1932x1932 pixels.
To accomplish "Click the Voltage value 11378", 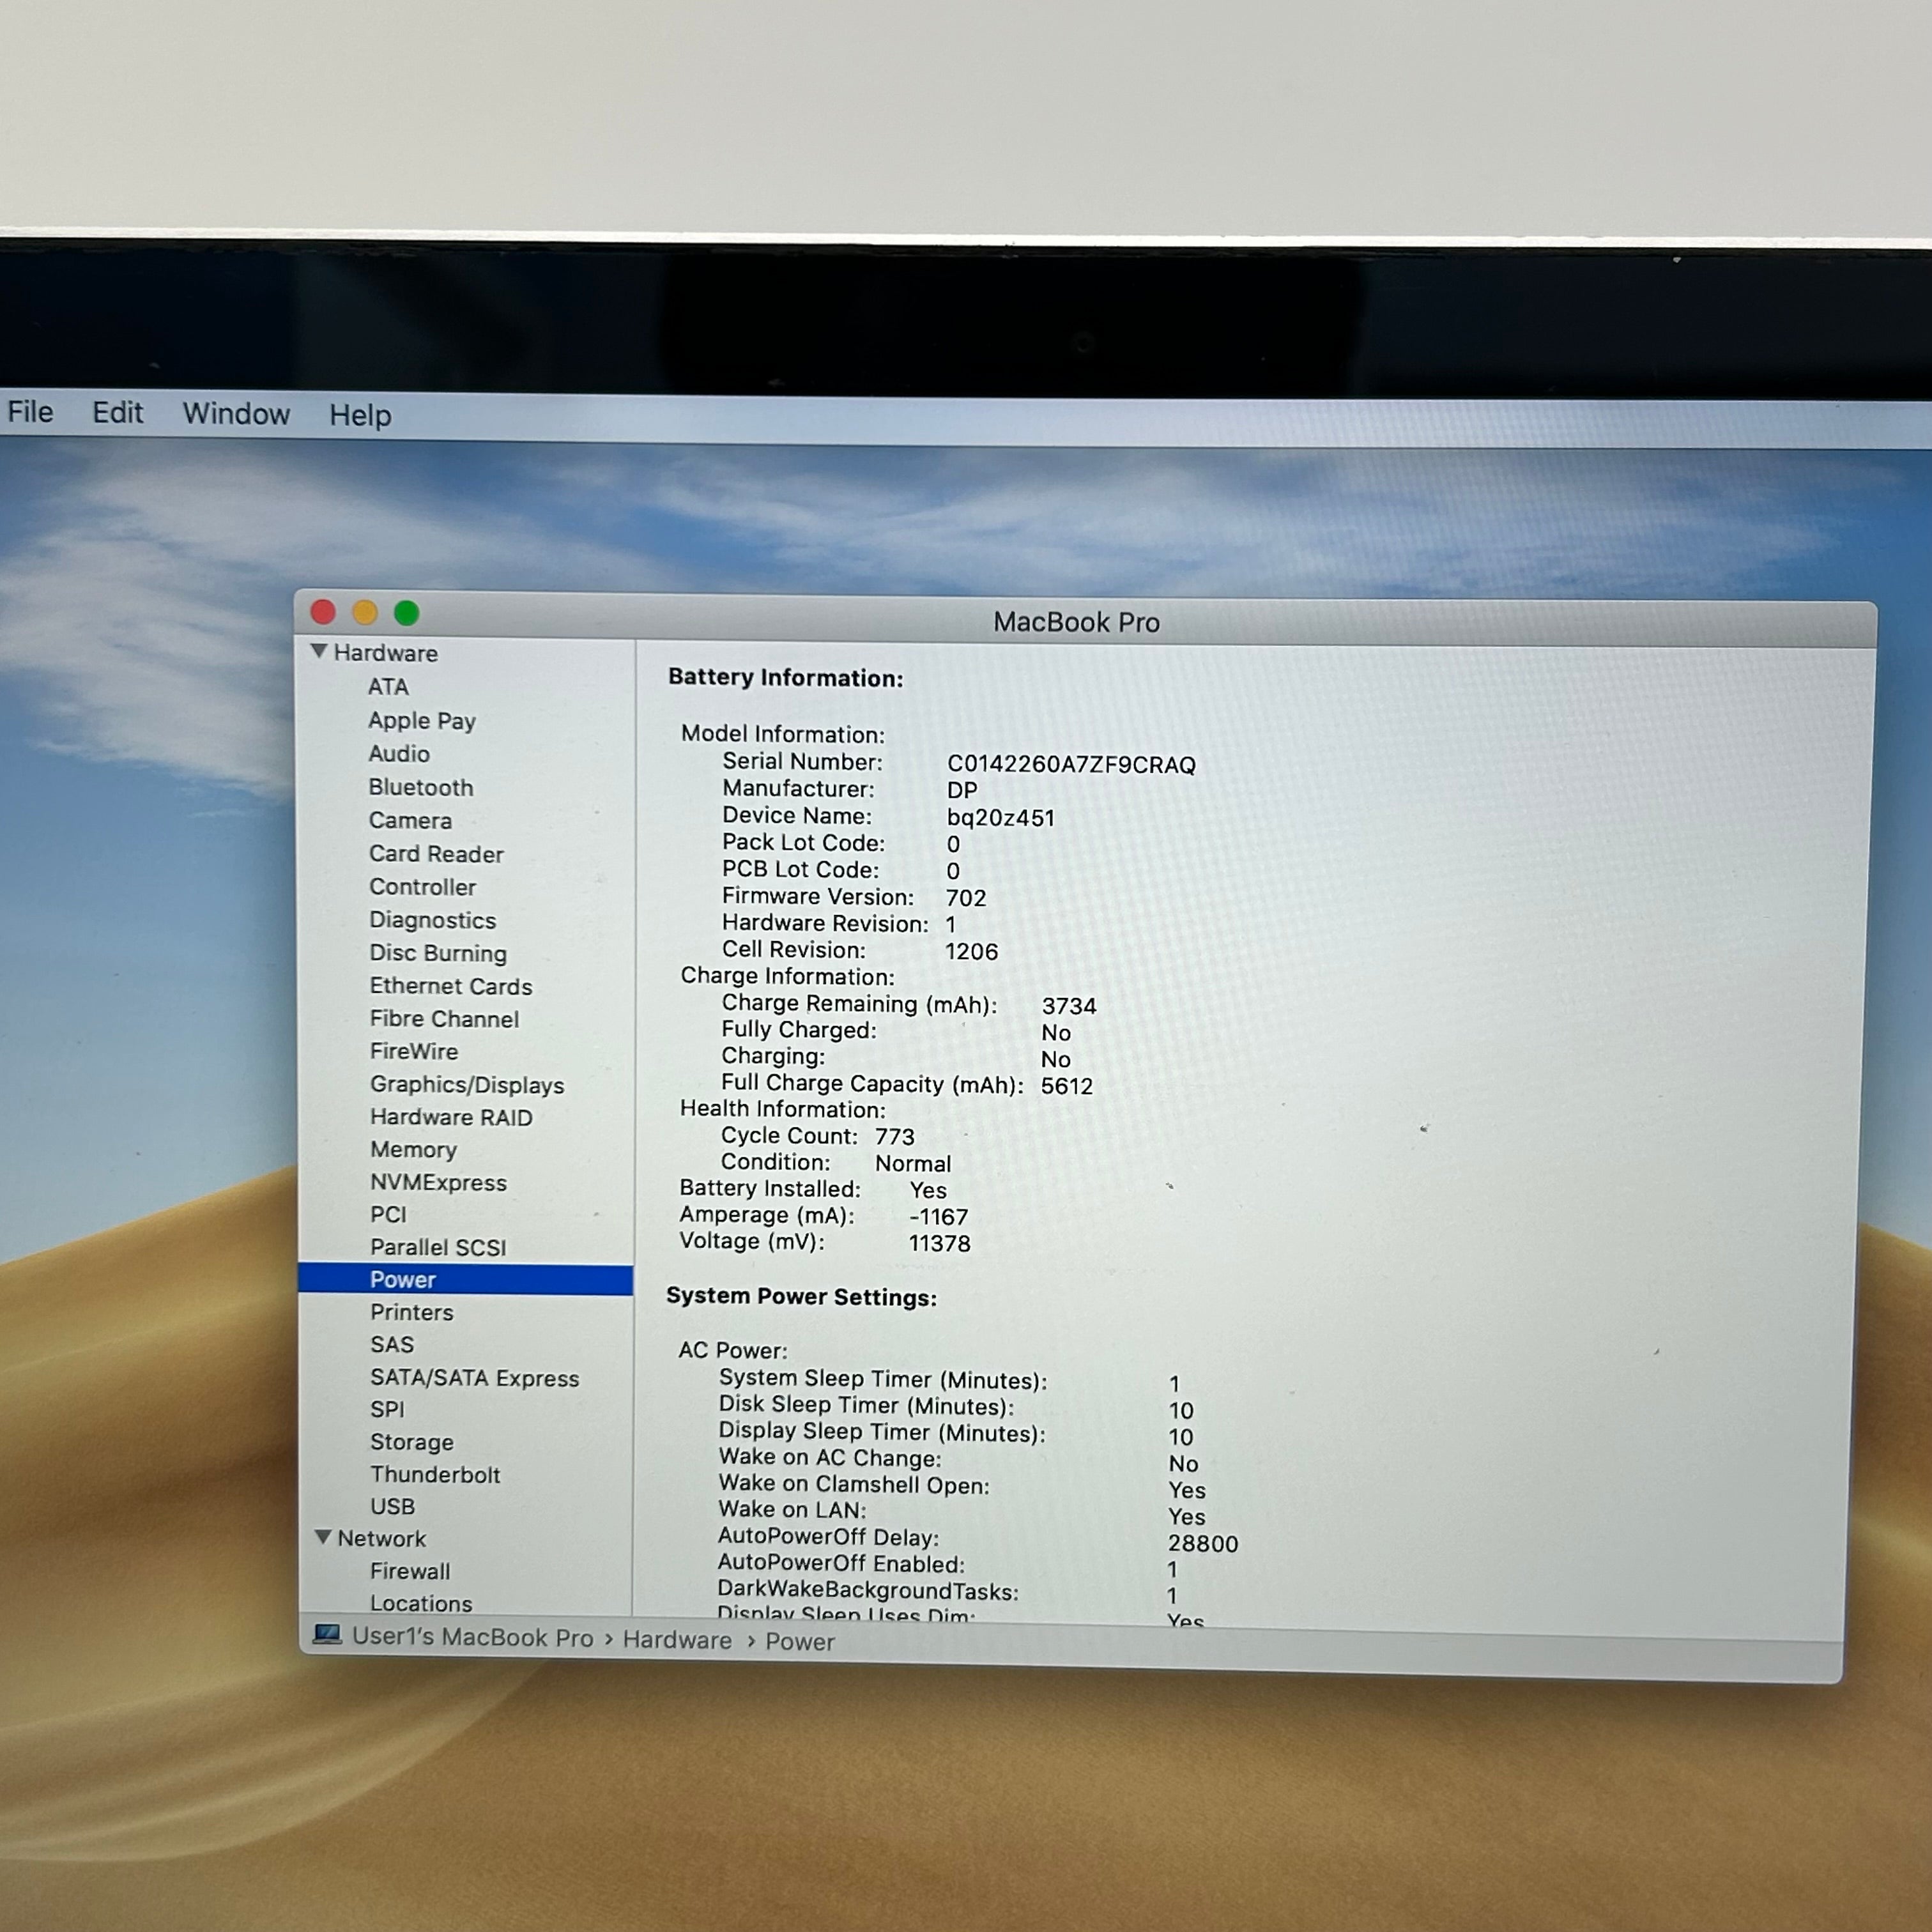I will point(940,1244).
